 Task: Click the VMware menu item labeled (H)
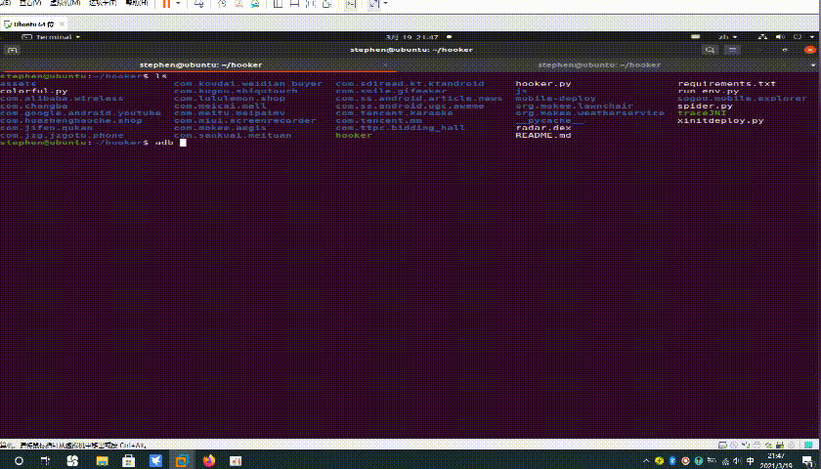coord(138,3)
